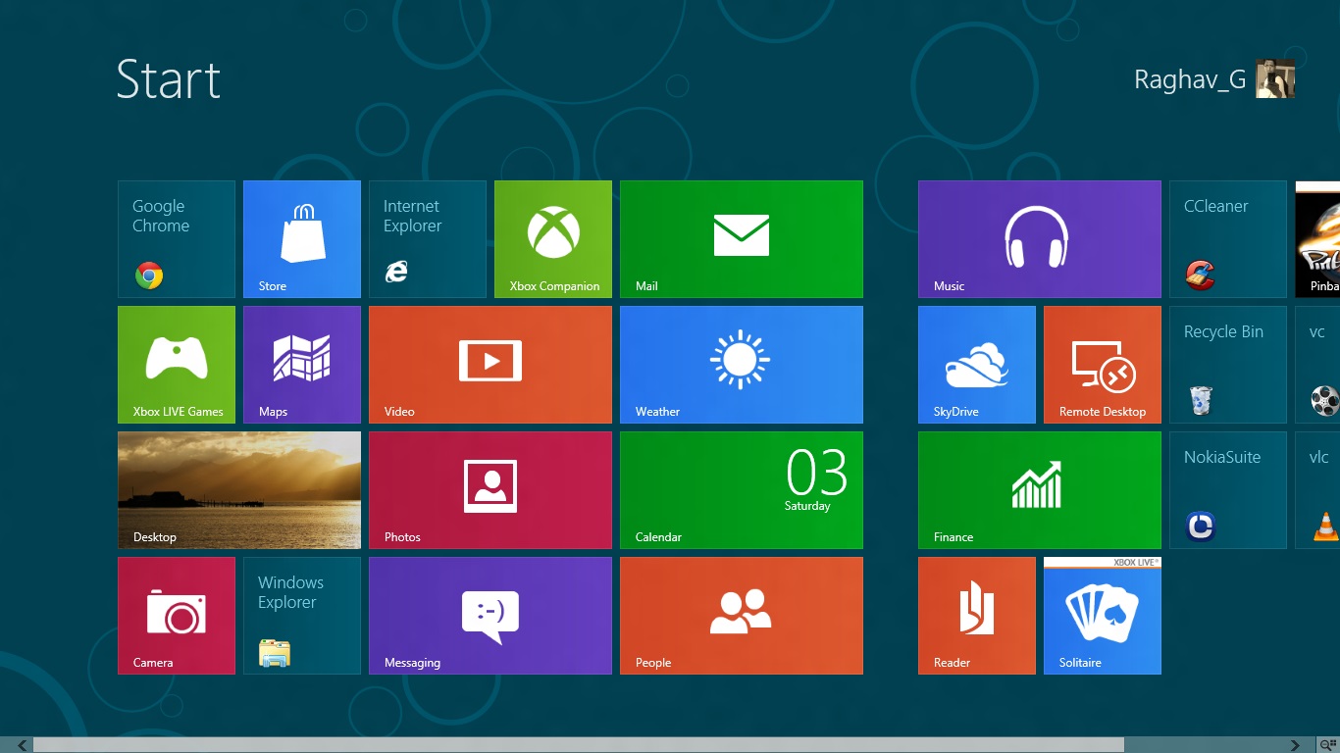Screen dimensions: 1340x753
Task: Launch the Camera tile
Action: [177, 616]
